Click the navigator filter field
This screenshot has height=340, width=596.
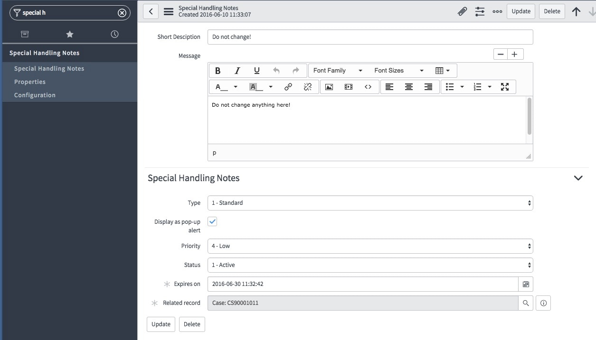pos(69,13)
